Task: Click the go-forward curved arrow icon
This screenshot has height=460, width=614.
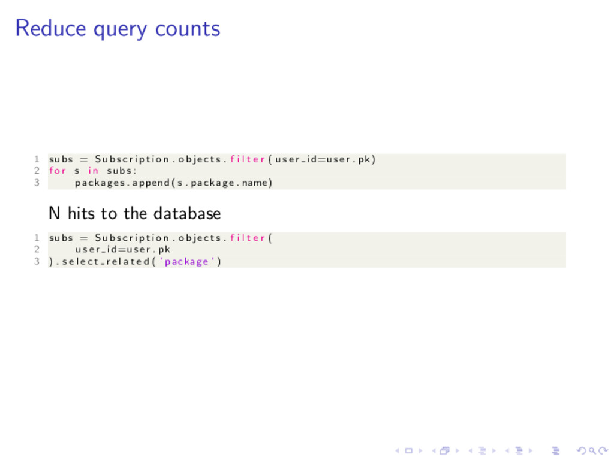Action: pos(603,451)
